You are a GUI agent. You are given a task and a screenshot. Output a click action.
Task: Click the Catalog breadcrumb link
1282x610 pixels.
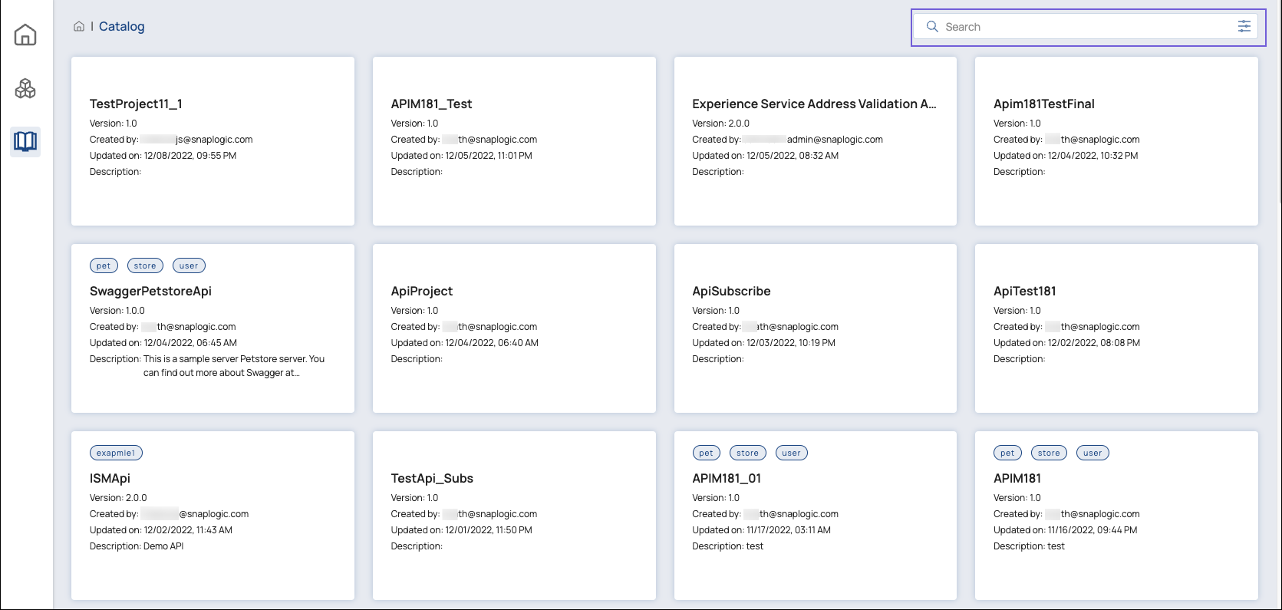tap(121, 26)
